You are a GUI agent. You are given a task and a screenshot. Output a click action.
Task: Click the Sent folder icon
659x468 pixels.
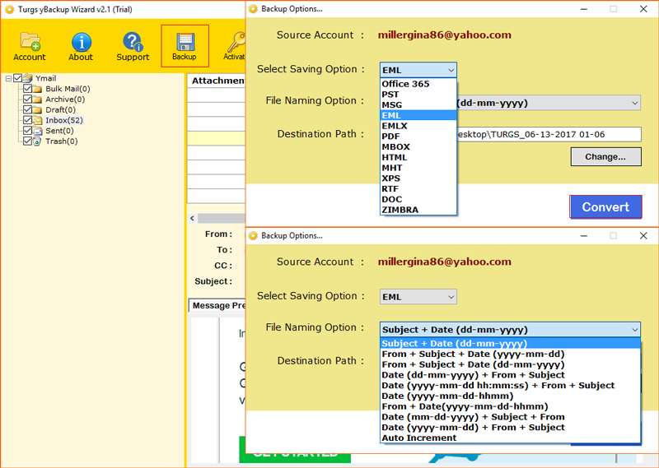pyautogui.click(x=37, y=131)
